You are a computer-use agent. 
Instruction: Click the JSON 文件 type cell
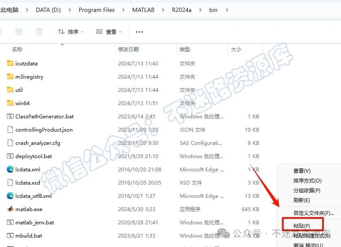click(x=193, y=129)
